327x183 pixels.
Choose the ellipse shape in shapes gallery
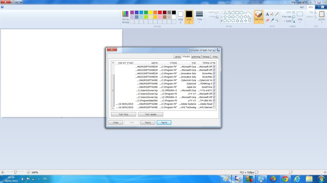click(242, 13)
